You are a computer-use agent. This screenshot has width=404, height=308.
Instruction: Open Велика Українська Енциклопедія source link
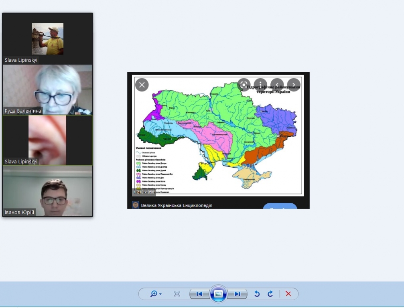click(x=177, y=205)
